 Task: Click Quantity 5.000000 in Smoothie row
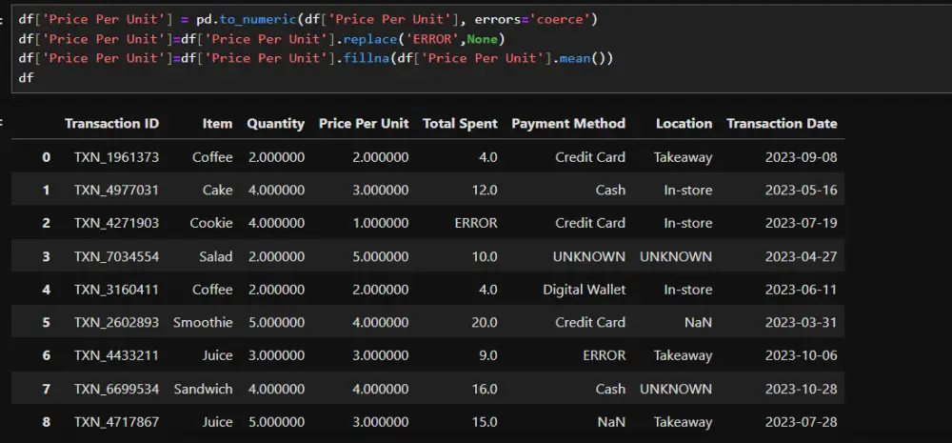point(276,322)
